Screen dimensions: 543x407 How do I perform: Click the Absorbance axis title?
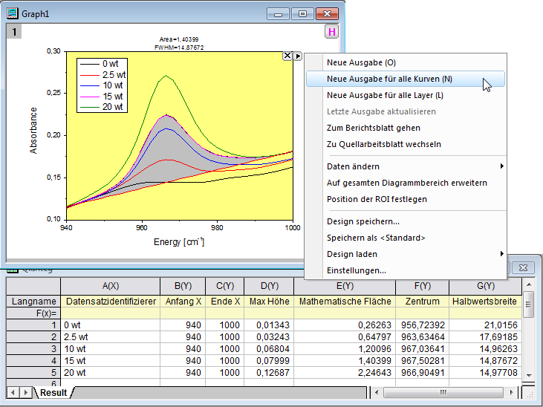point(33,131)
